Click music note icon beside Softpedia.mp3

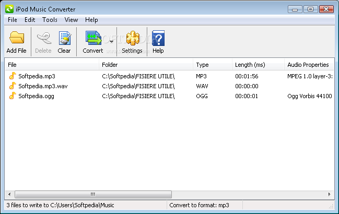(13, 76)
